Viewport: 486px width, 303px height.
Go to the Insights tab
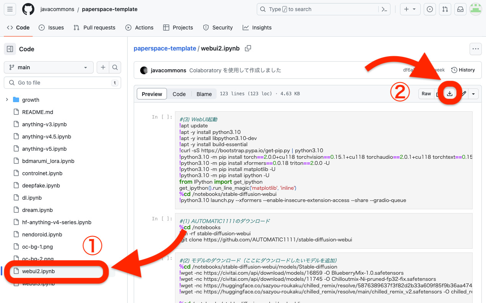coord(257,28)
